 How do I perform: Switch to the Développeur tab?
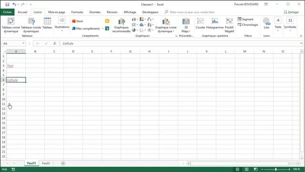pyautogui.click(x=150, y=12)
